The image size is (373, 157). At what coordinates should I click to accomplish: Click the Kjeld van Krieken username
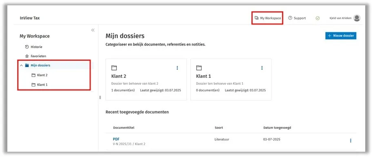point(340,18)
